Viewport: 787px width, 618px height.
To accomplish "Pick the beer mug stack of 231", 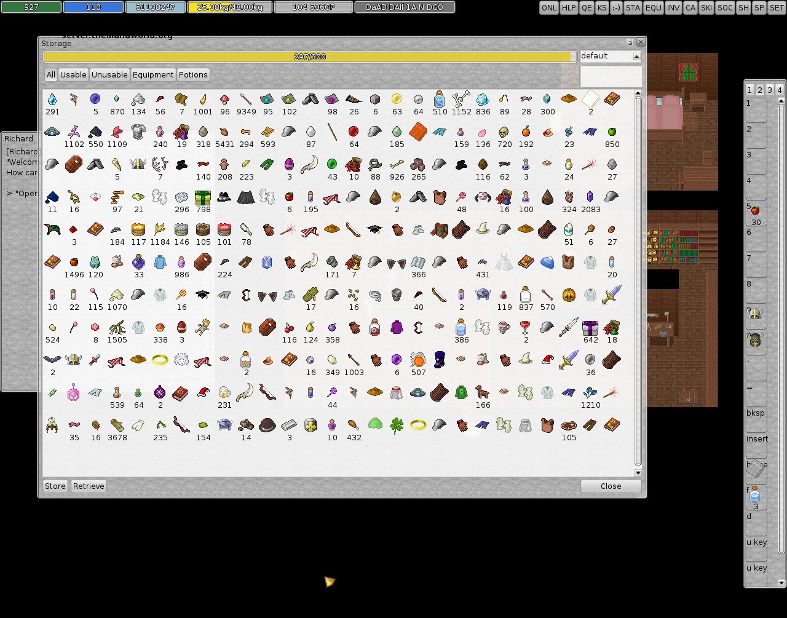I will [224, 392].
